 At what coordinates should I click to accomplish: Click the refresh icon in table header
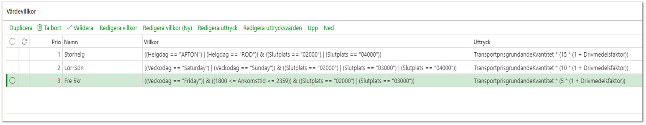coord(24,42)
